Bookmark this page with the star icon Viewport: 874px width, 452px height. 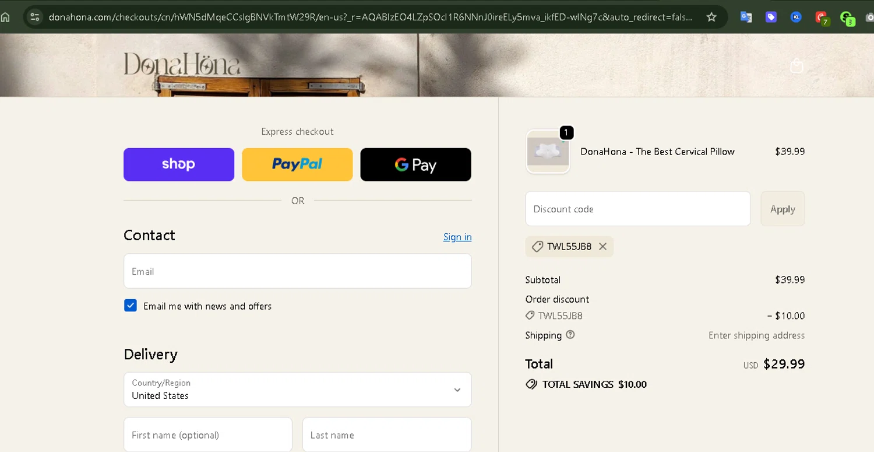click(711, 17)
